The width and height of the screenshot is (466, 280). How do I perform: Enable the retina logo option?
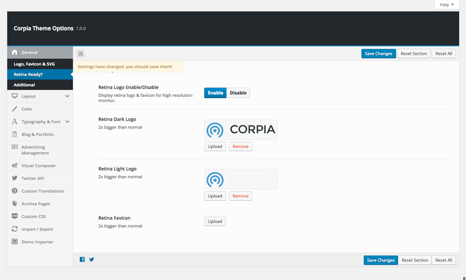215,93
